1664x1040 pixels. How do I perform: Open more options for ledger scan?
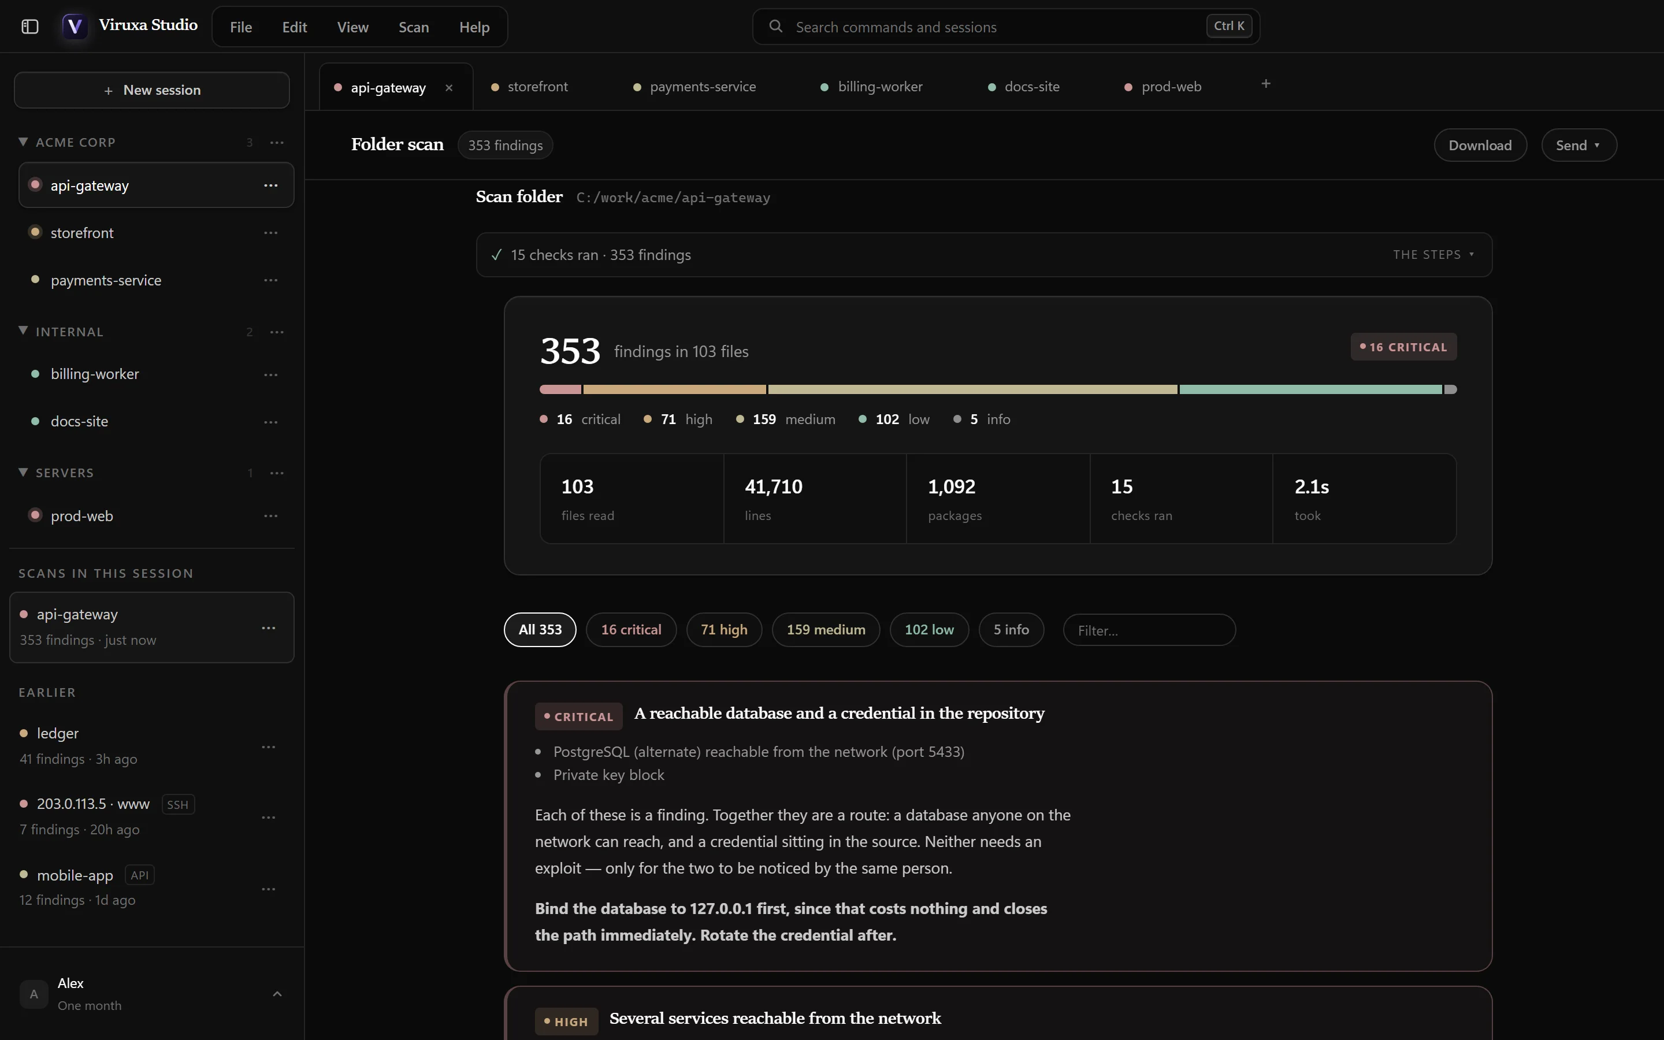(x=269, y=747)
